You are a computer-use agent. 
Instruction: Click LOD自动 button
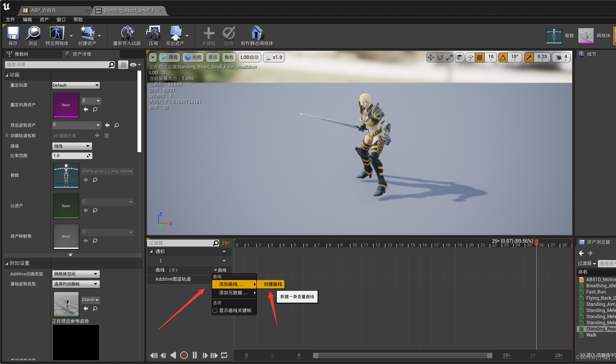tap(249, 57)
